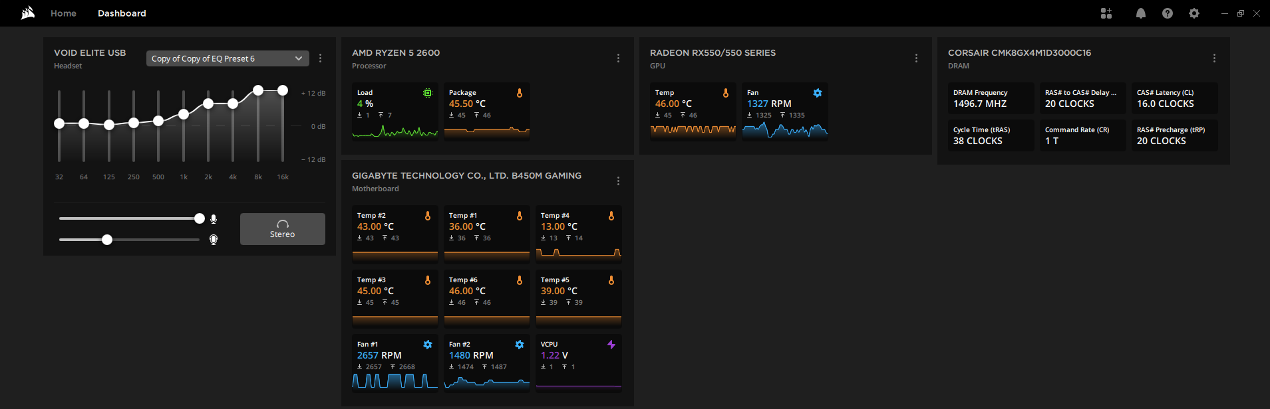Click the microphone icon beside top slider
Image resolution: width=1270 pixels, height=409 pixels.
tap(214, 219)
